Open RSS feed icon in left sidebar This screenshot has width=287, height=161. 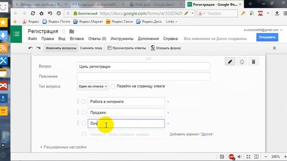[x=4, y=48]
